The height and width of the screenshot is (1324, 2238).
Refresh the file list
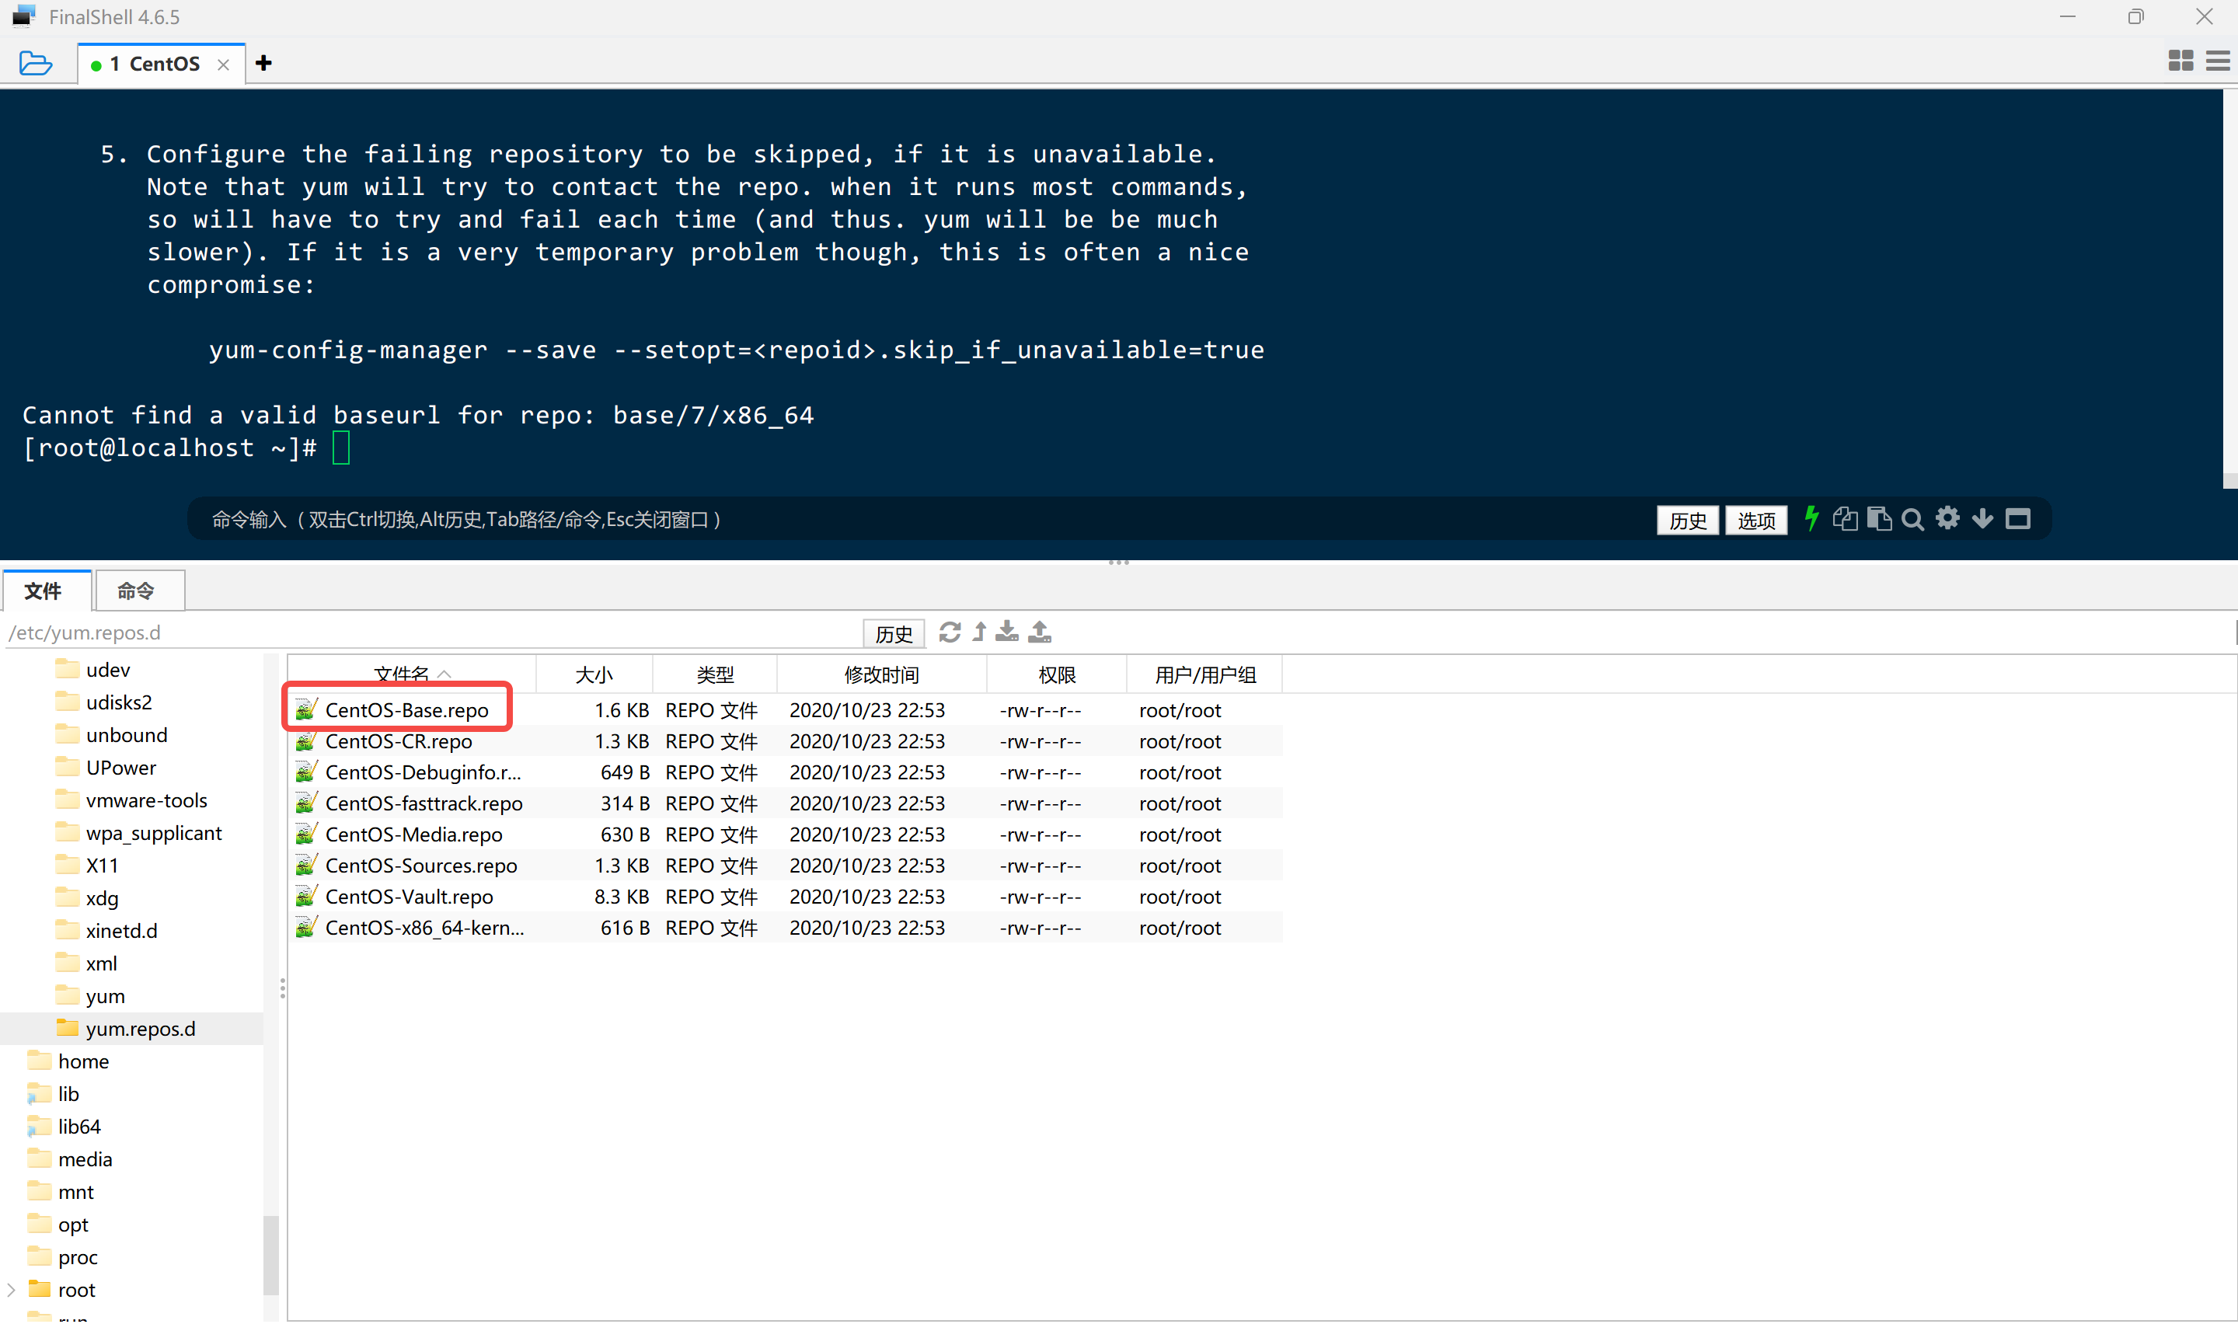pos(949,632)
